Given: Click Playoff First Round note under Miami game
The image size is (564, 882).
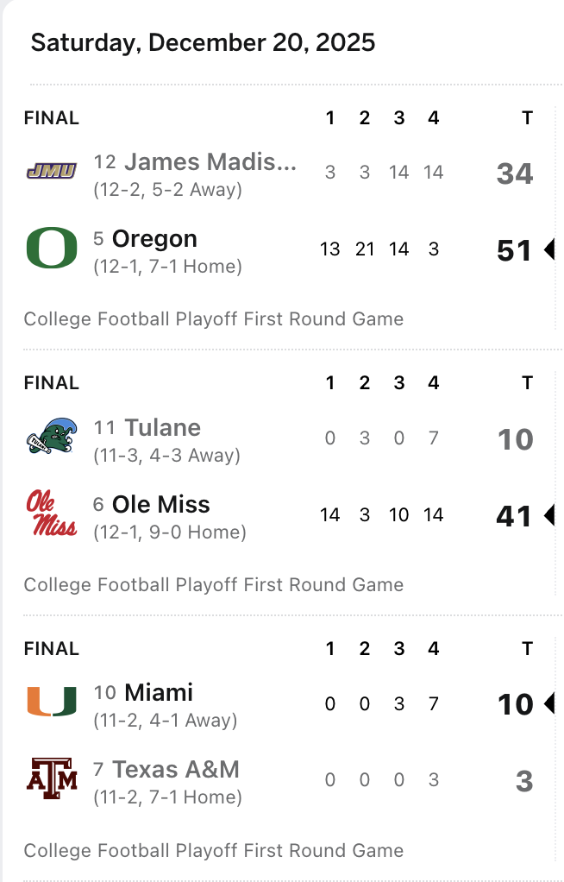Looking at the screenshot, I should pyautogui.click(x=214, y=851).
